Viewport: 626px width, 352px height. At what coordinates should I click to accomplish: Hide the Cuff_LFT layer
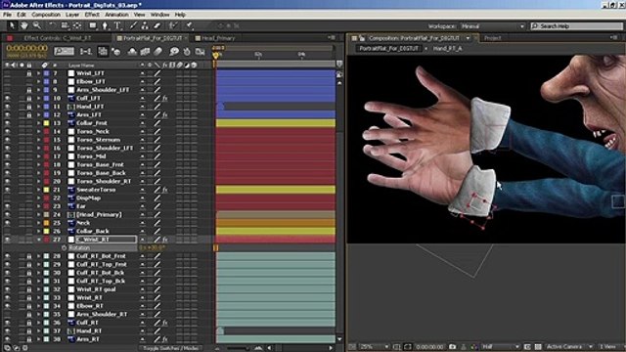(7, 98)
